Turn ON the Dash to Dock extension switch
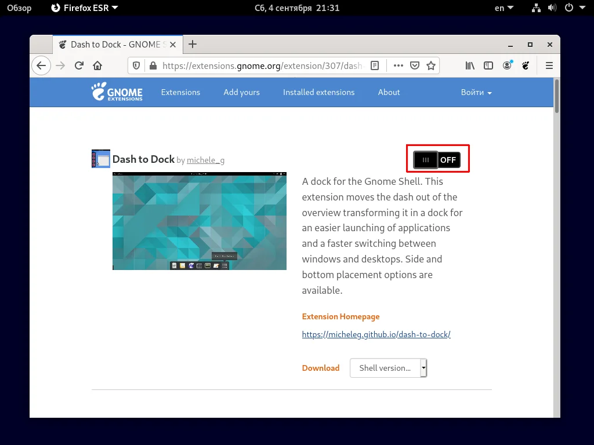The image size is (594, 445). point(437,159)
